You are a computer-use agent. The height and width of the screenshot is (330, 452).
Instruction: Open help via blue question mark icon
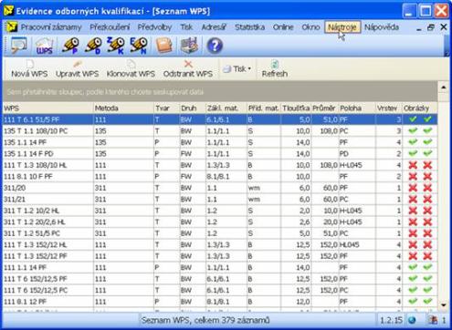tap(215, 46)
